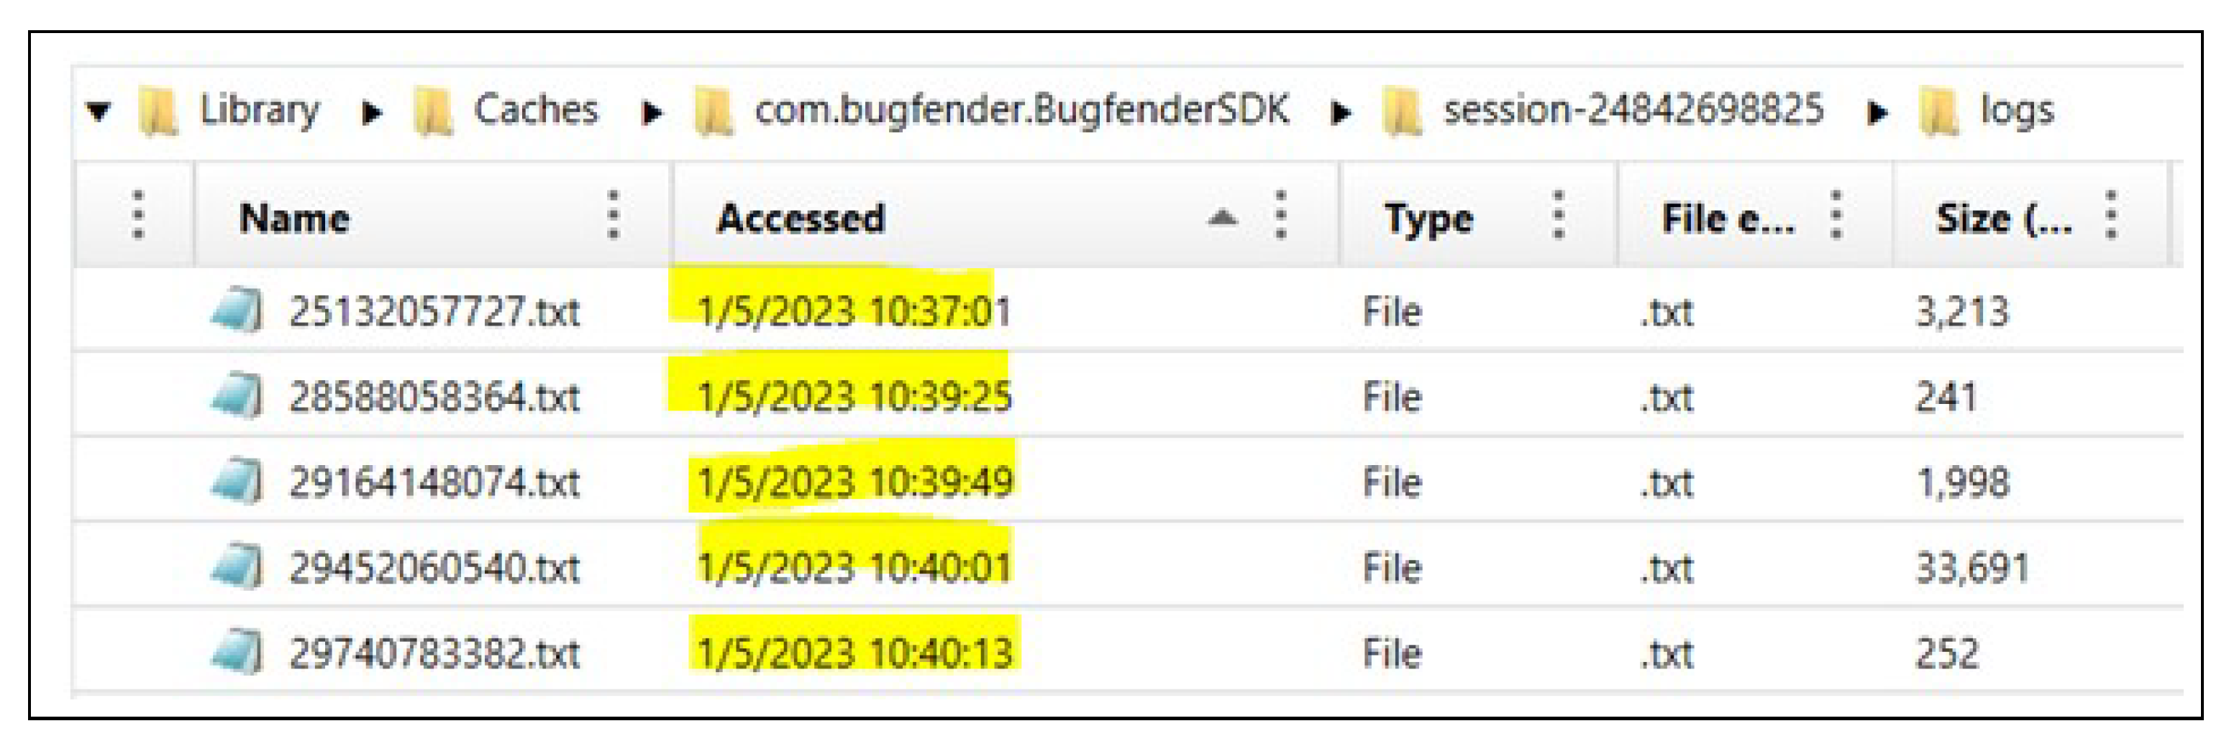Sort by the Name column header
This screenshot has height=749, width=2229.
294,217
